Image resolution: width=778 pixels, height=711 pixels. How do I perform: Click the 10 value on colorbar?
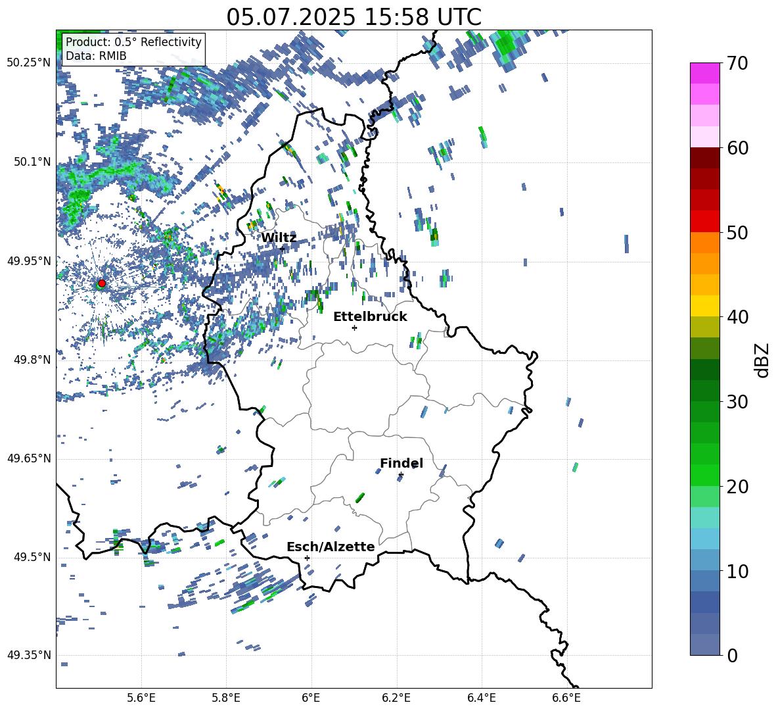pos(737,571)
